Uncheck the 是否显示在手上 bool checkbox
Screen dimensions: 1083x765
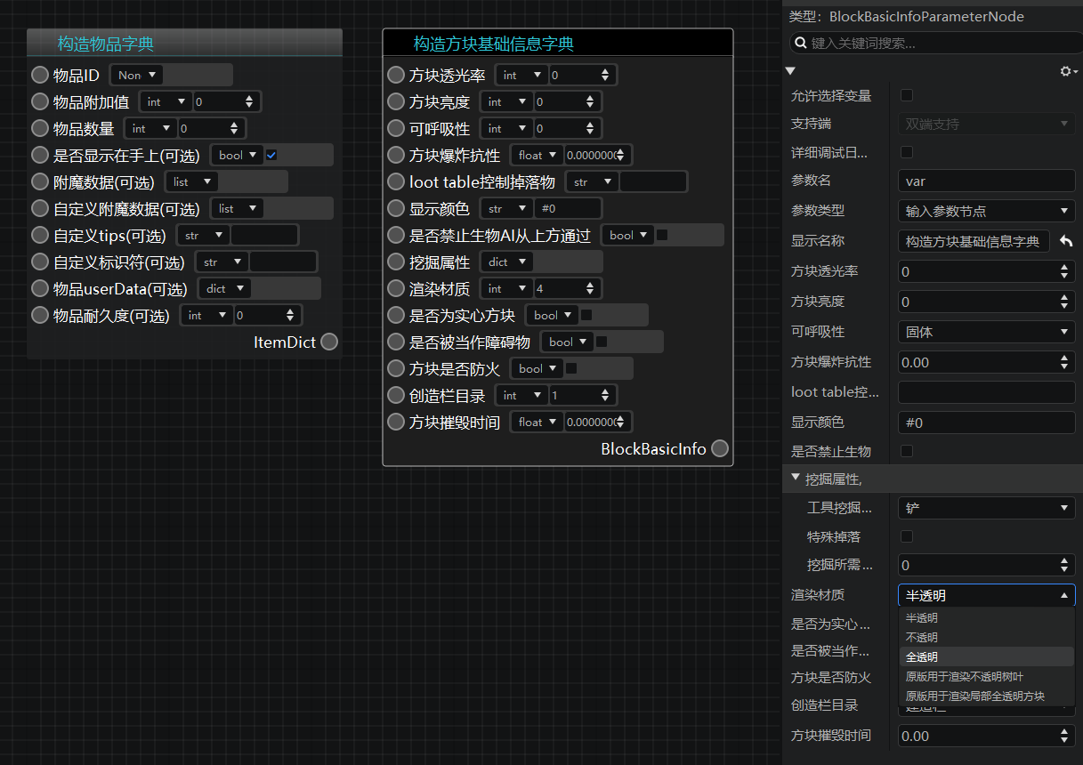[x=271, y=155]
